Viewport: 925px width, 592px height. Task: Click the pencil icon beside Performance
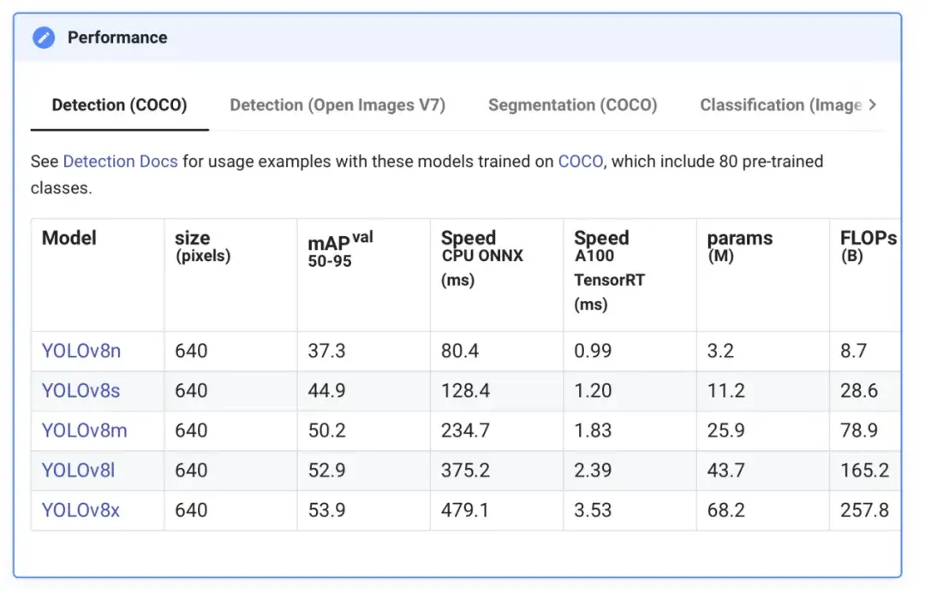click(43, 38)
